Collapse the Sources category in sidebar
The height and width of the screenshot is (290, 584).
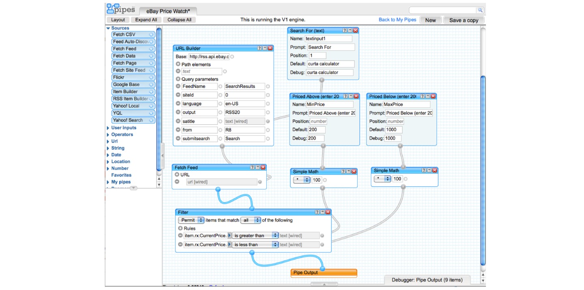[108, 28]
